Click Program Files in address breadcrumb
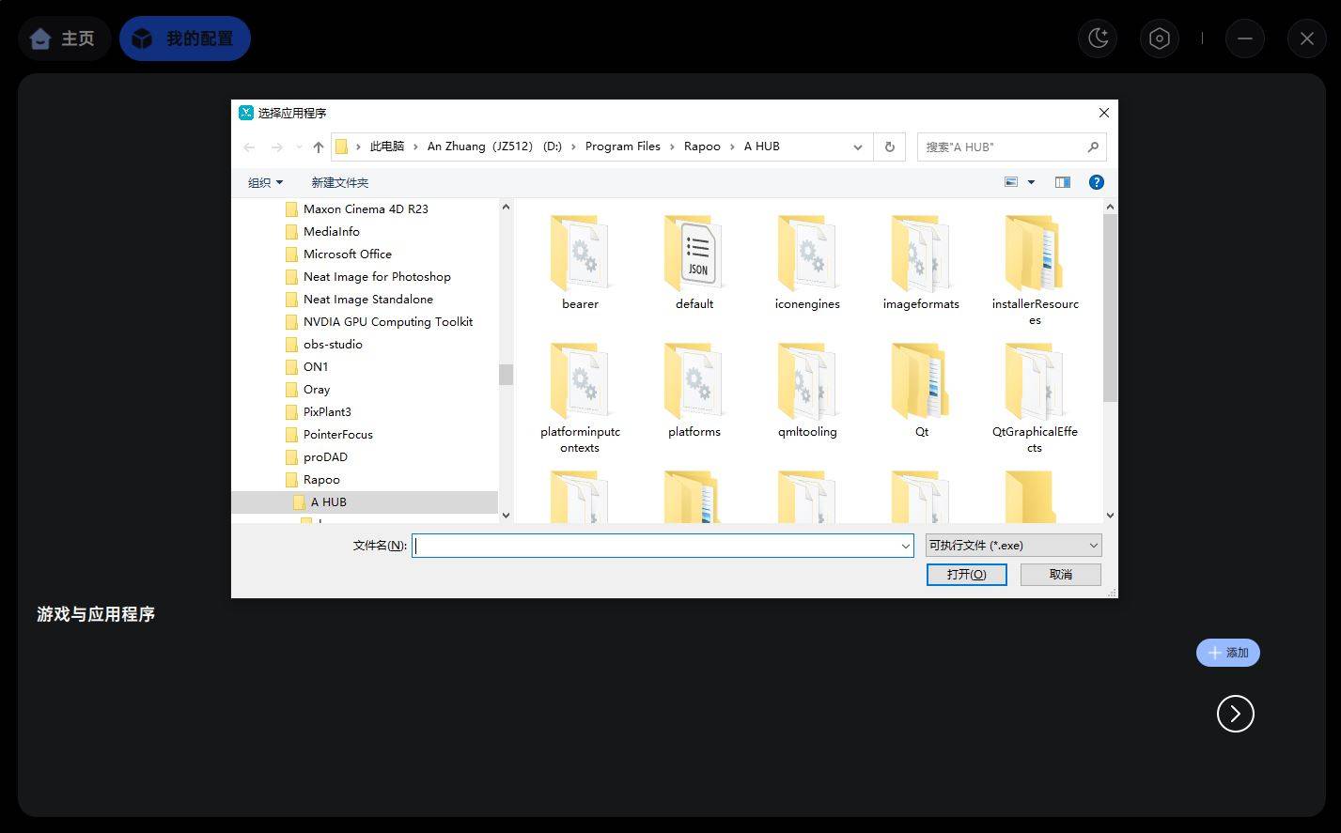This screenshot has height=833, width=1341. pos(623,147)
